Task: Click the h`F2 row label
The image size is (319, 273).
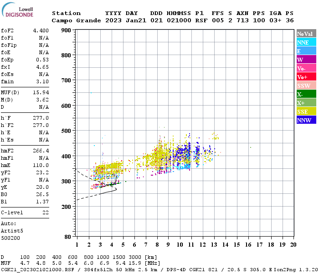Action: coord(7,125)
